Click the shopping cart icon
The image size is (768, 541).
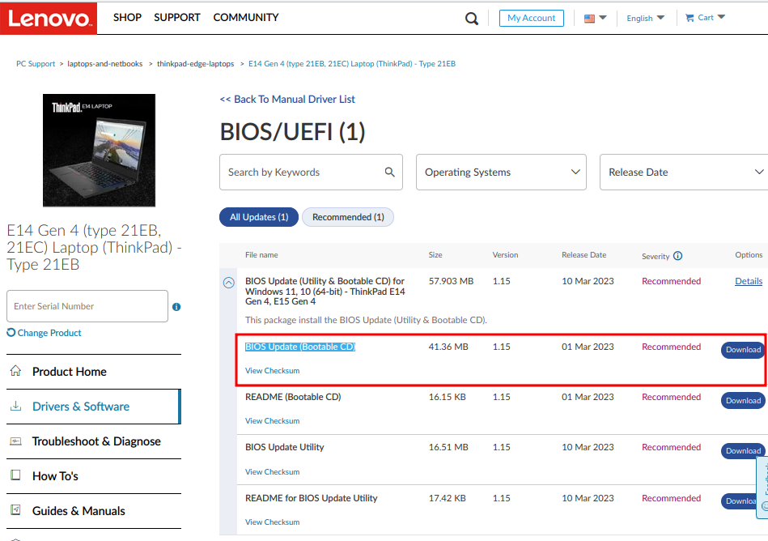690,18
